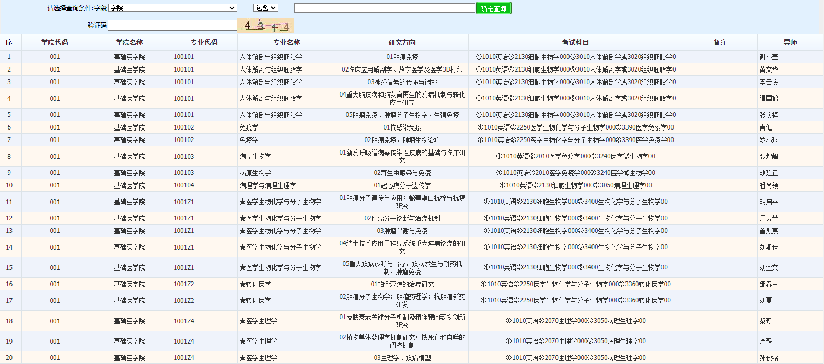Click research direction 01帕金森病的治疗研究
Screen dimensions: 824x364
(402, 284)
